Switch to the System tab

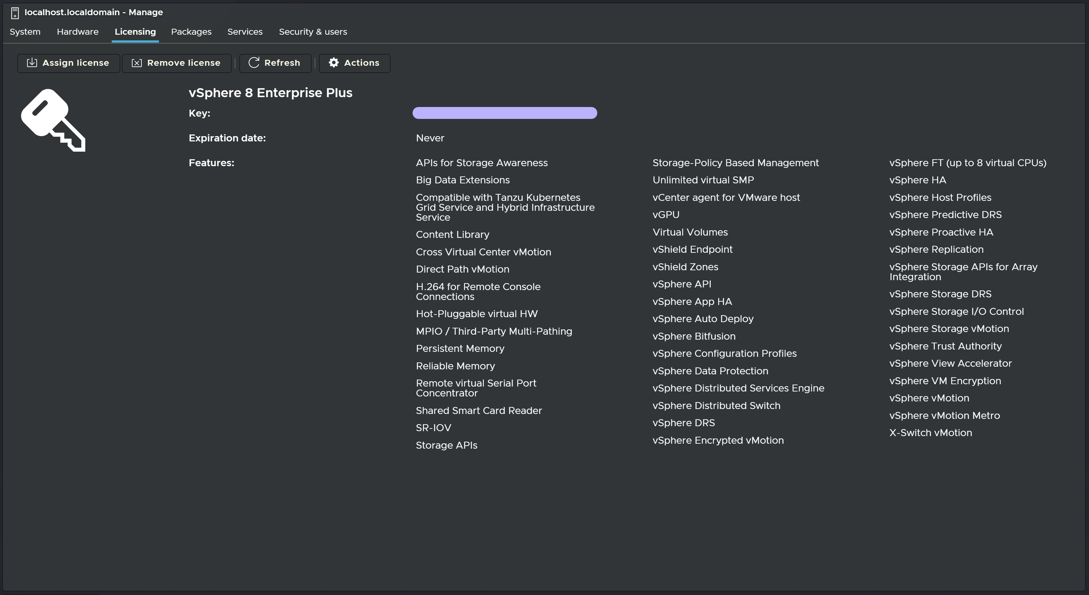(x=25, y=31)
